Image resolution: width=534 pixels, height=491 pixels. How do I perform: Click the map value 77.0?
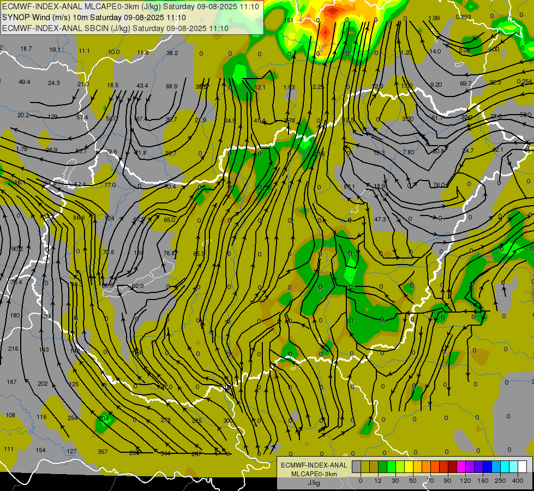tap(110, 185)
